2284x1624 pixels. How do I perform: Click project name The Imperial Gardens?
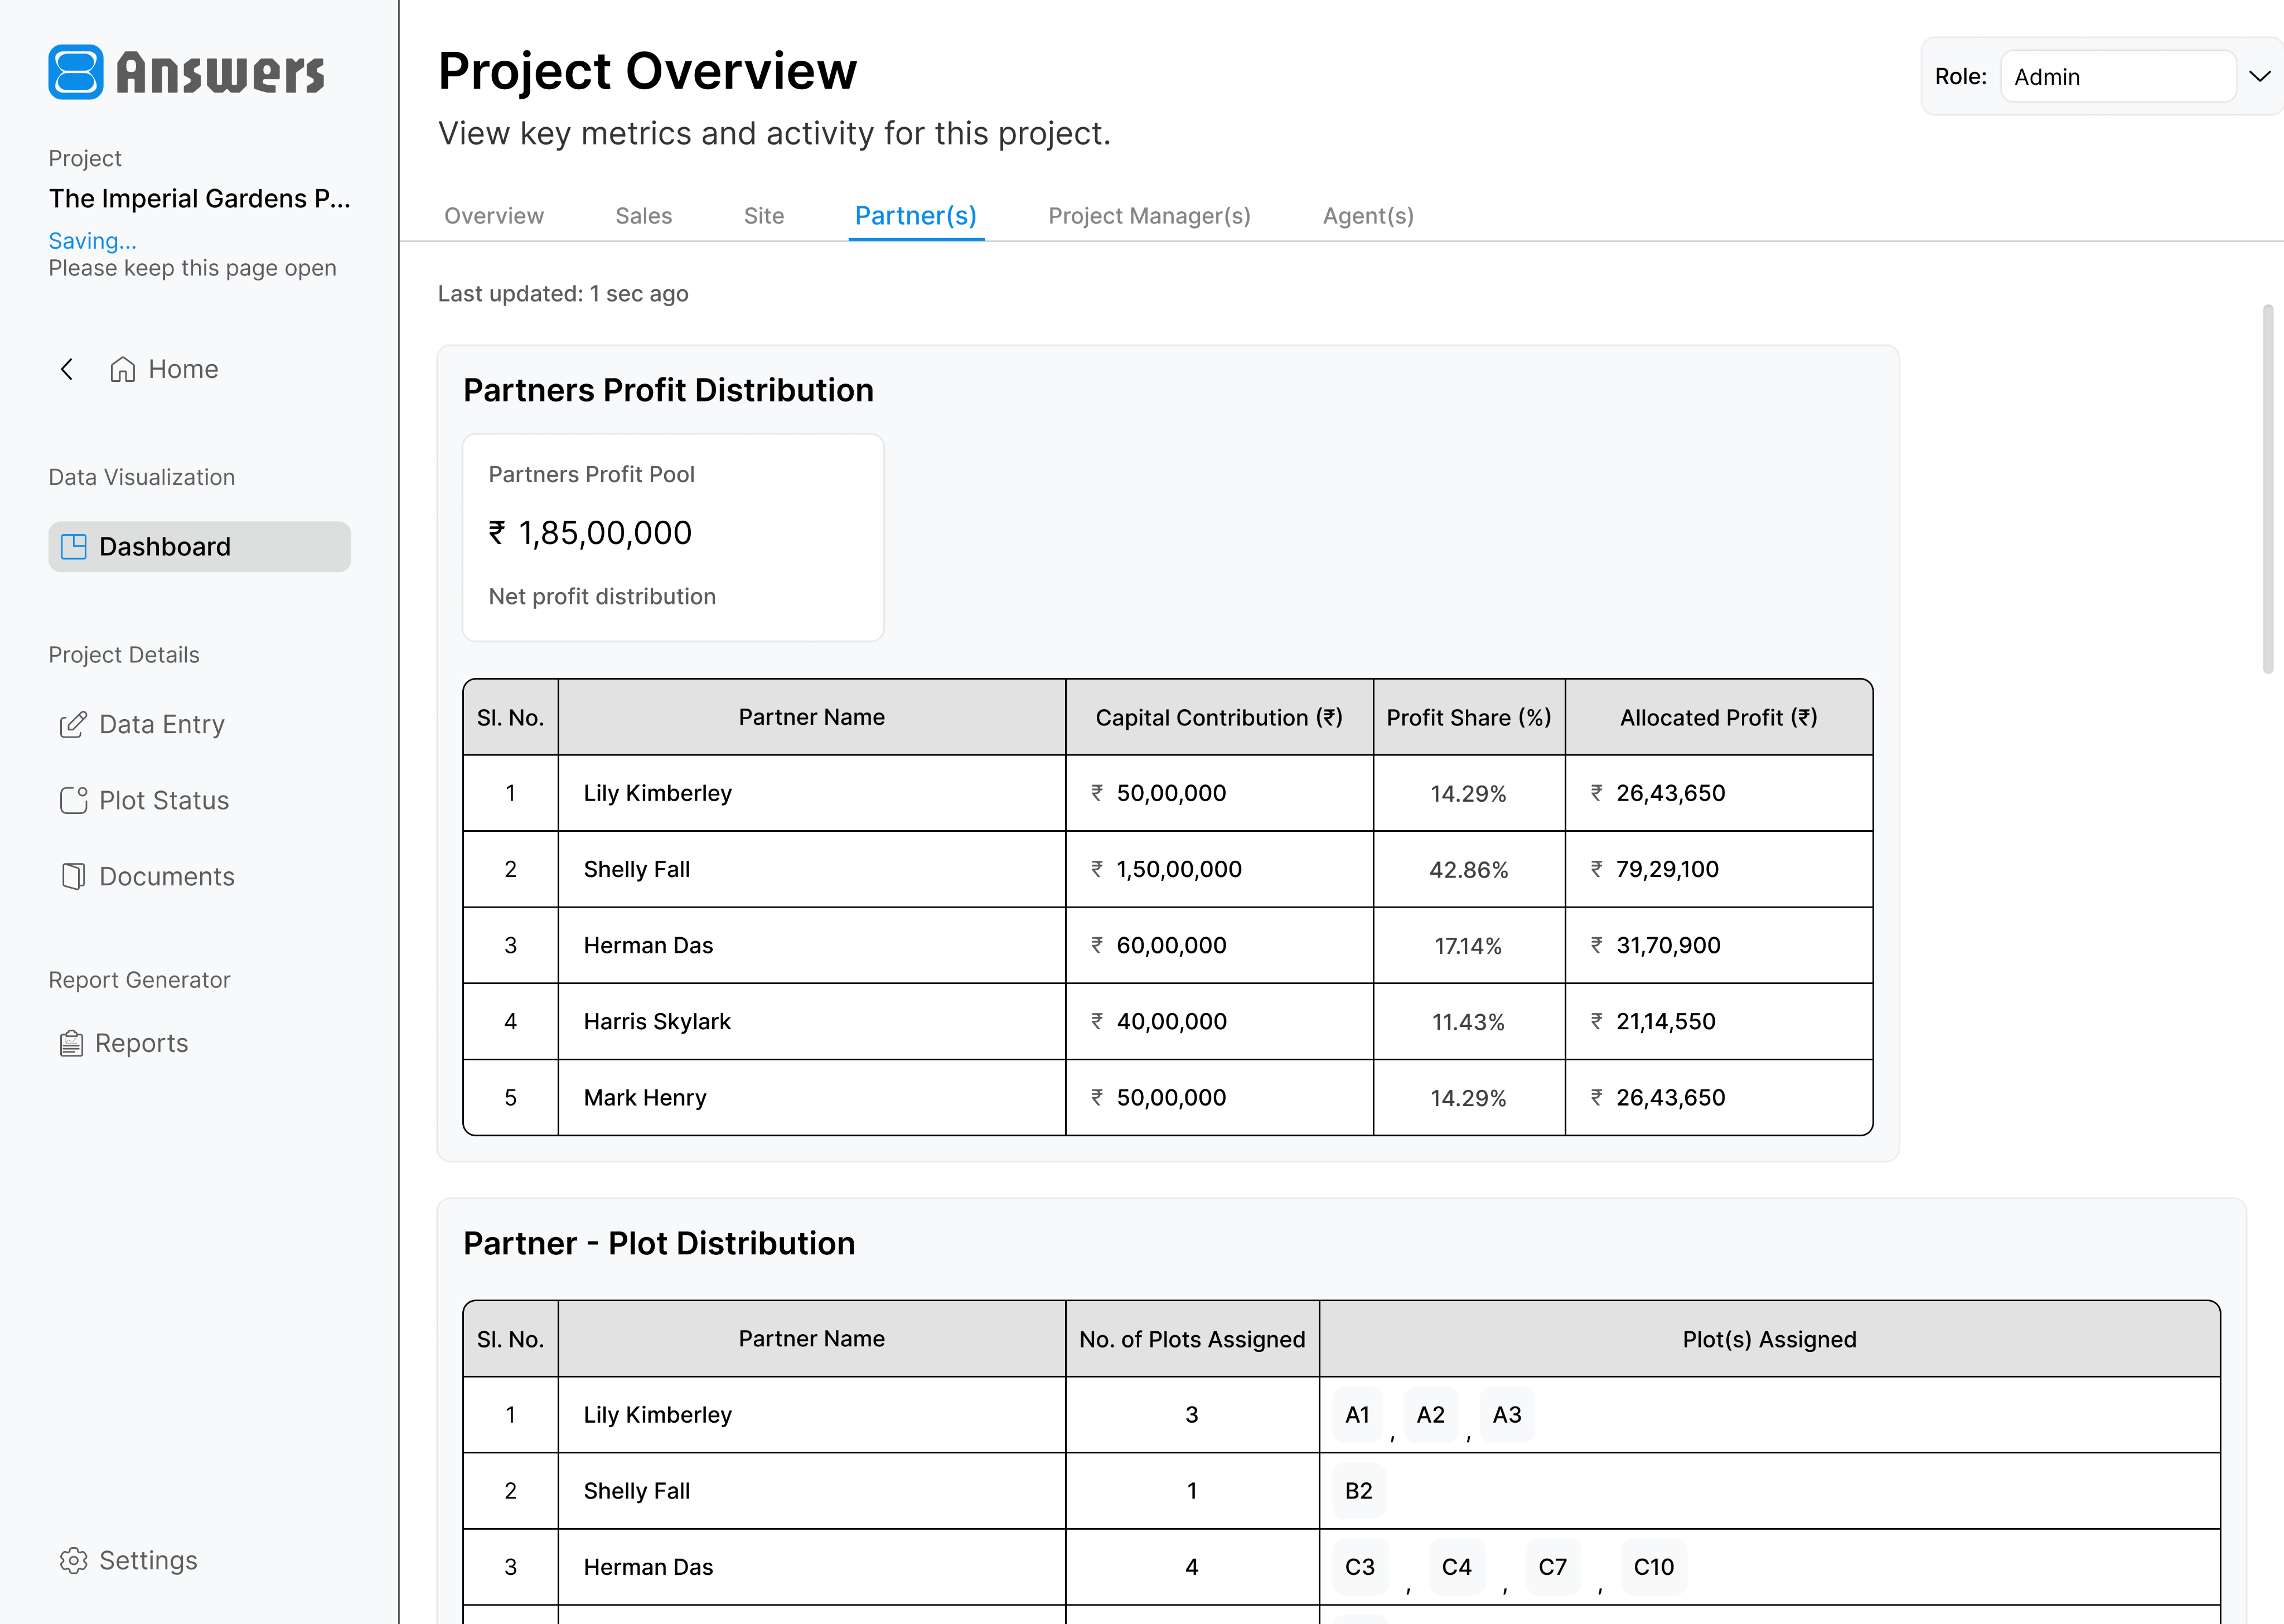(x=199, y=199)
